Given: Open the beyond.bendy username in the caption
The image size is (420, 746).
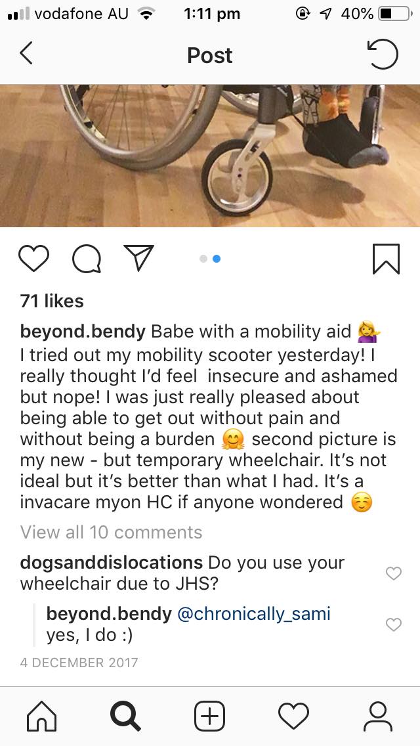Looking at the screenshot, I should (x=83, y=332).
